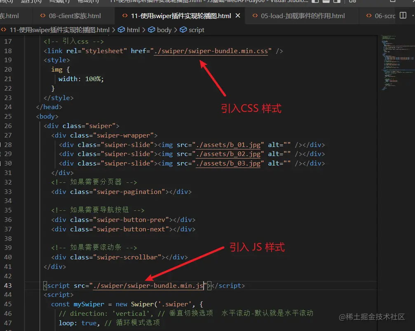Screen dimensions: 415x331
Task: Click line number 32 in gutter
Action: click(8, 182)
